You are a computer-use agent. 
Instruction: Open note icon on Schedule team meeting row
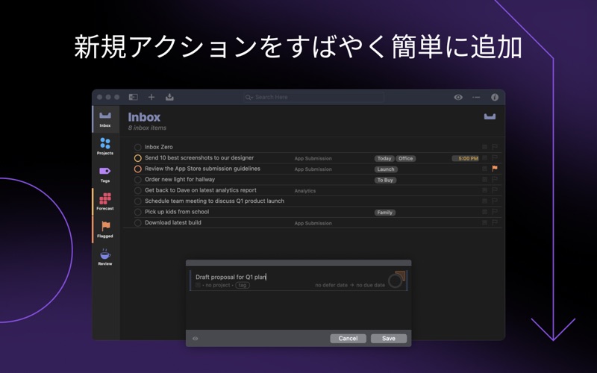coord(484,201)
